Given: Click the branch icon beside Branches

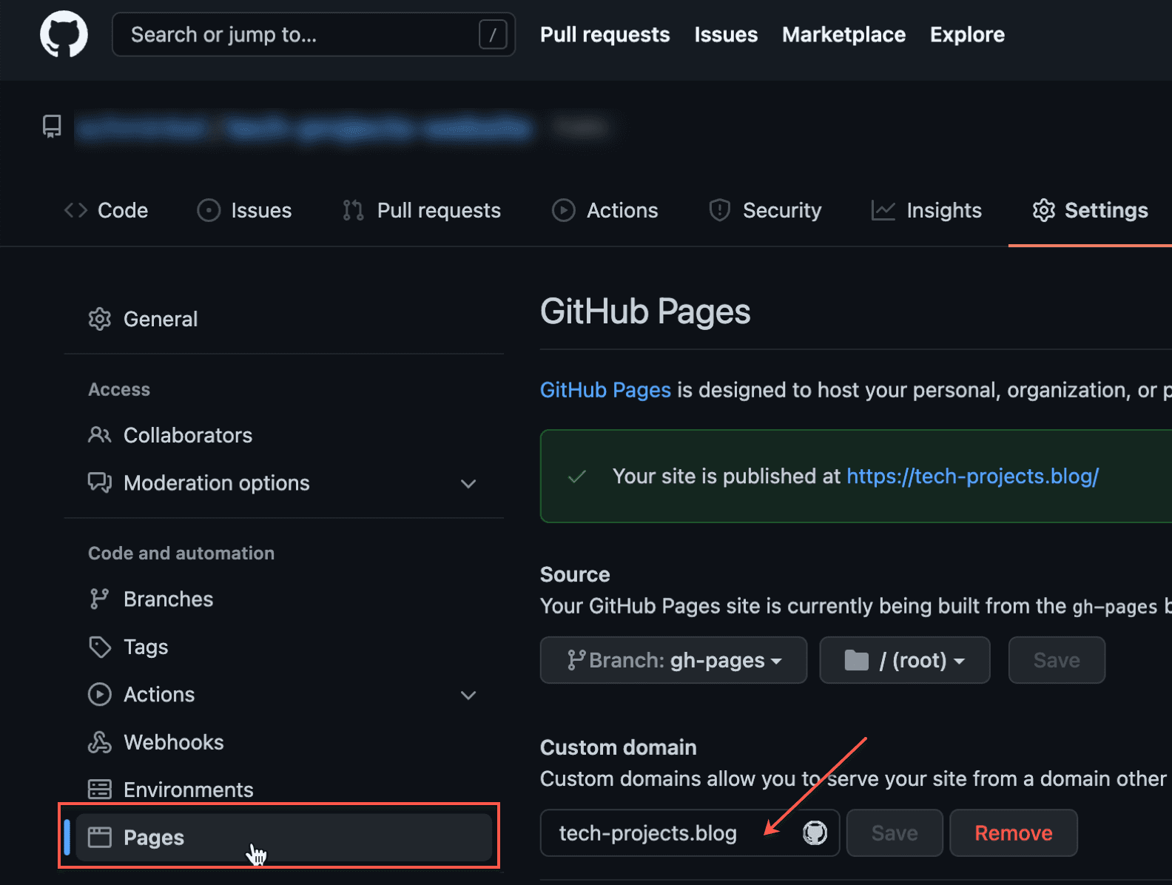Looking at the screenshot, I should click(x=100, y=599).
